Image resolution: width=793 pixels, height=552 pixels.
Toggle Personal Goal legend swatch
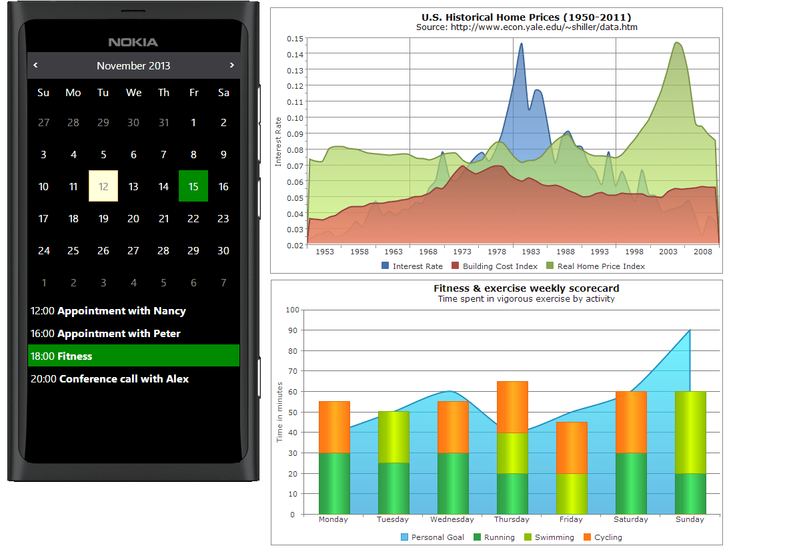coord(404,537)
